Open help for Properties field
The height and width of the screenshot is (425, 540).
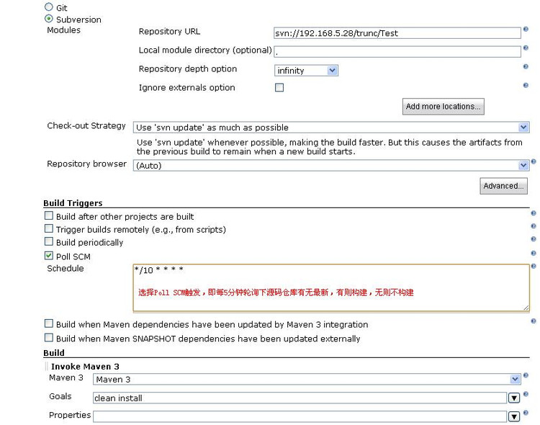(526, 413)
